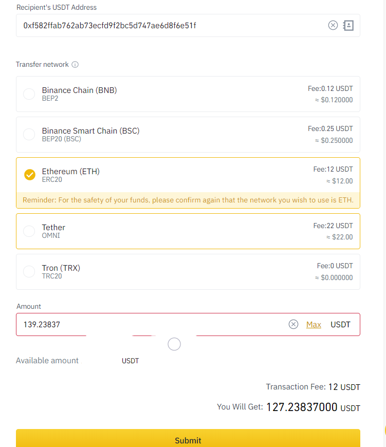The image size is (386, 447).
Task: Click into the Amount input field
Action: (154, 324)
